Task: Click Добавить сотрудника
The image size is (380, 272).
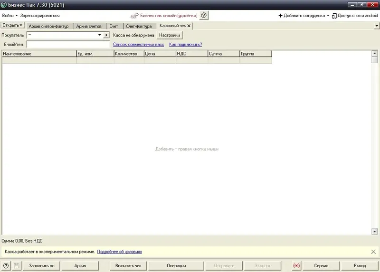Action: 304,16
